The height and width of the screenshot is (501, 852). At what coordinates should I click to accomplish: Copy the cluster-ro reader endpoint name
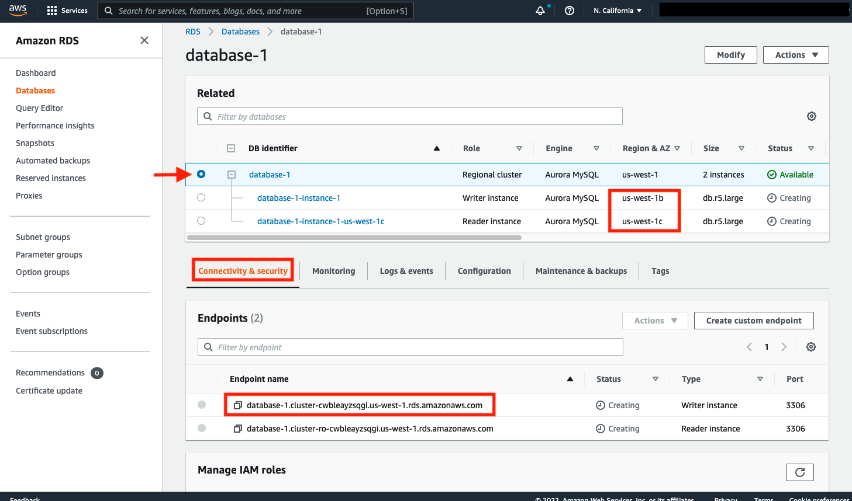coord(238,429)
